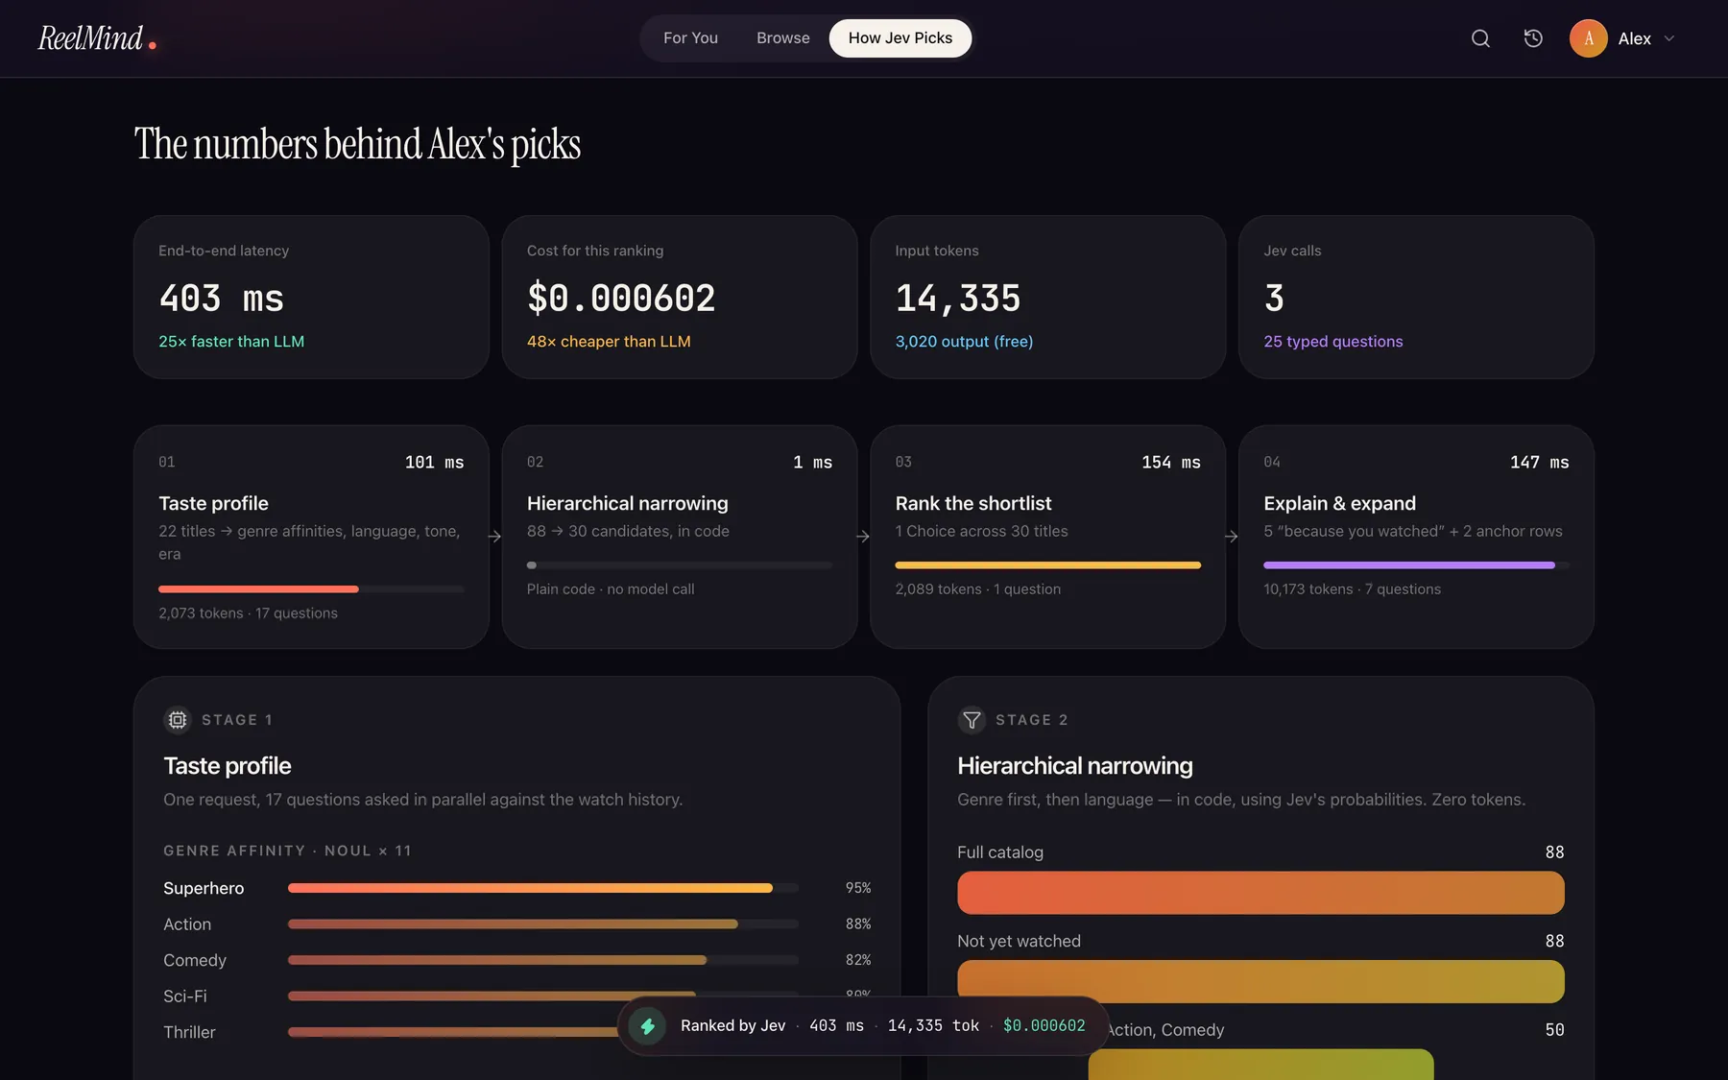Click the Not yet watched bar

click(1260, 982)
